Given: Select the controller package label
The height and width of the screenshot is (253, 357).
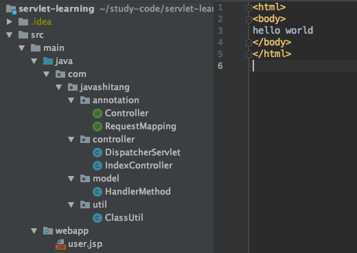Looking at the screenshot, I should [114, 140].
